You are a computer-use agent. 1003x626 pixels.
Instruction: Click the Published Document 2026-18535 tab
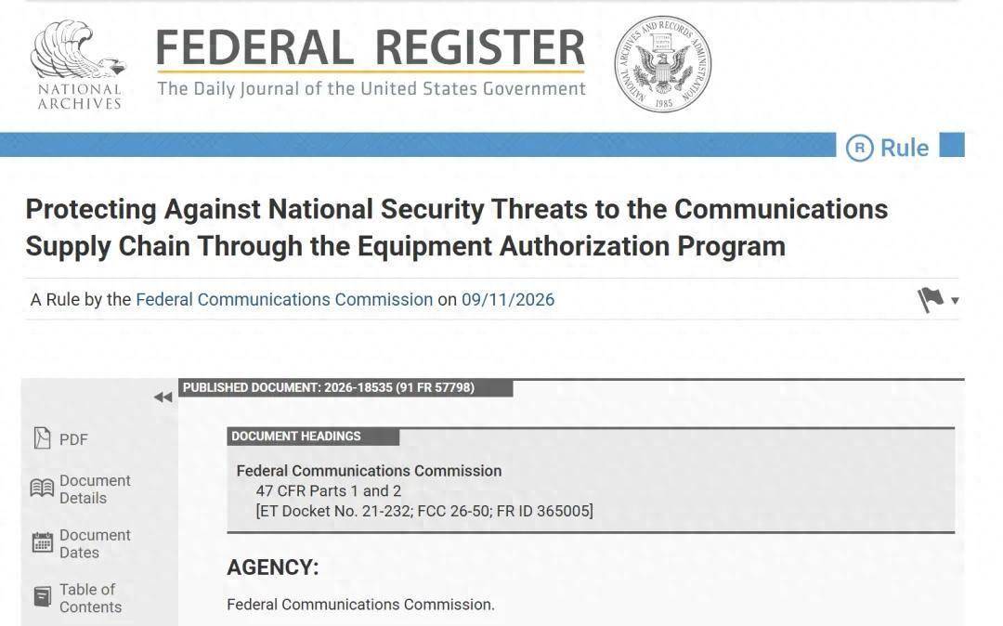click(345, 387)
